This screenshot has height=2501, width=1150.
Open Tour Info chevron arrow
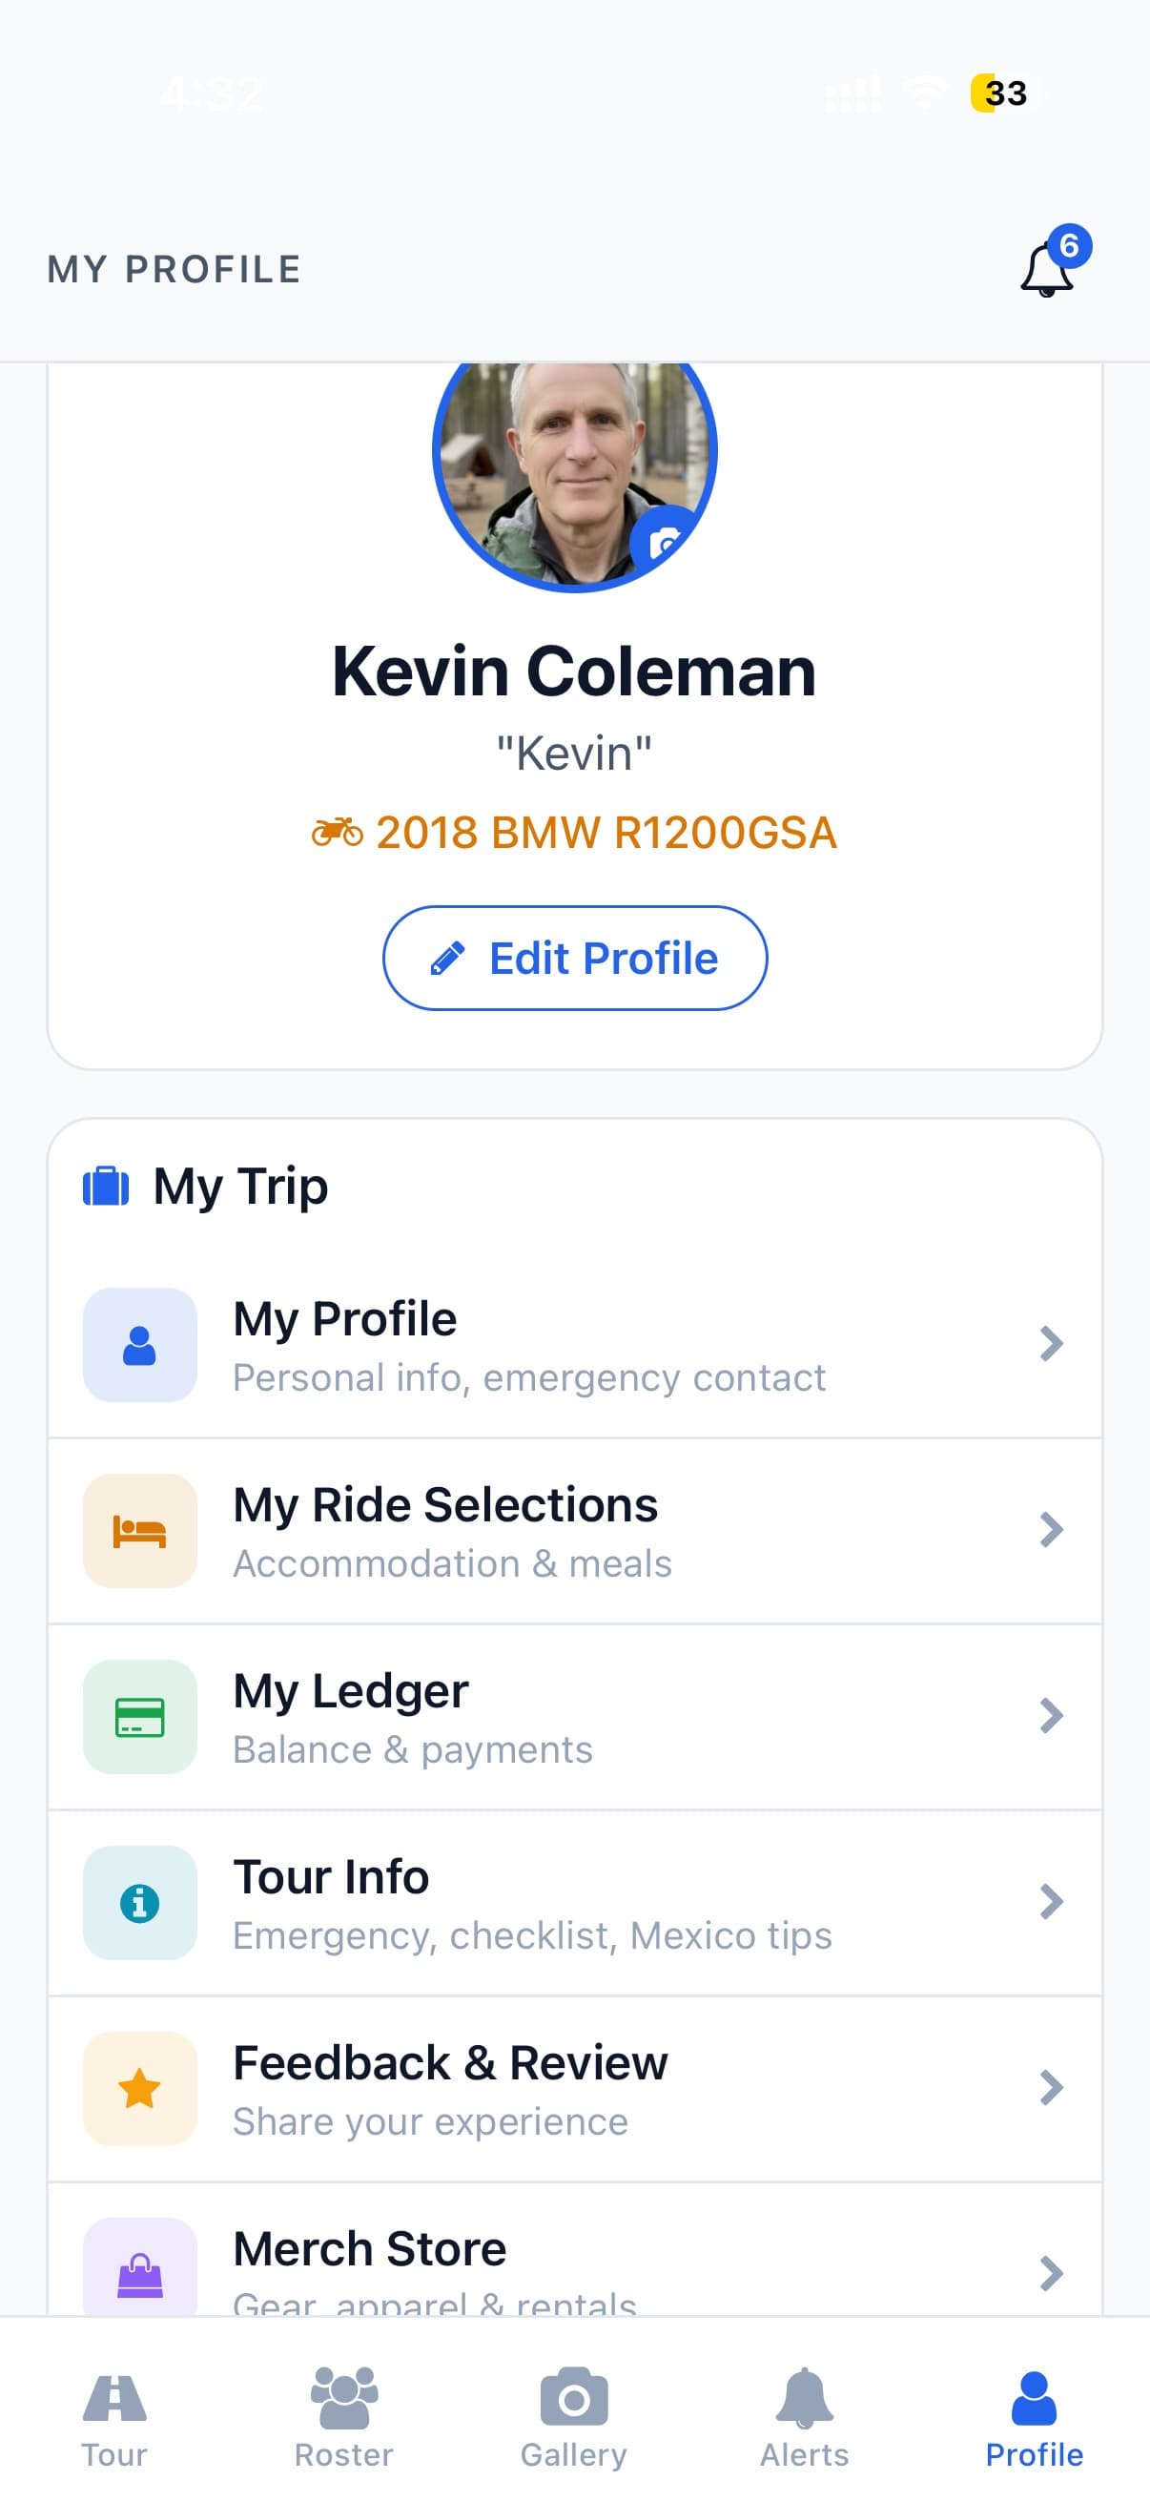[x=1051, y=1902]
